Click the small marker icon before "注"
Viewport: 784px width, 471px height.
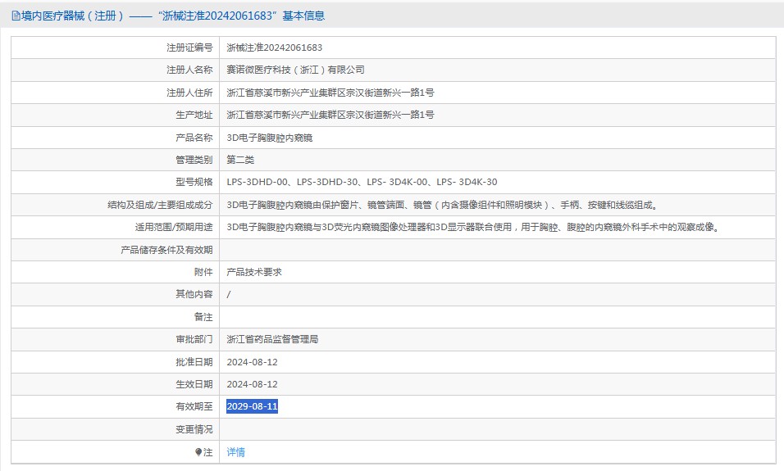(198, 452)
